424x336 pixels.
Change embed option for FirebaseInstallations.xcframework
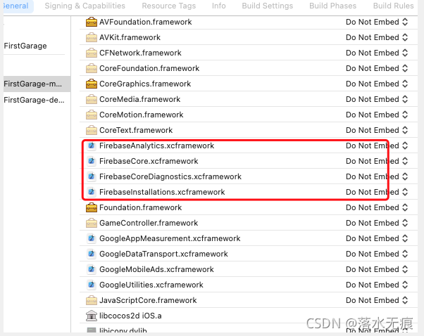coord(377,192)
